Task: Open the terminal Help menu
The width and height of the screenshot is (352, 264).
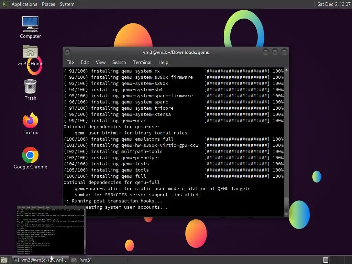Action: [163, 63]
